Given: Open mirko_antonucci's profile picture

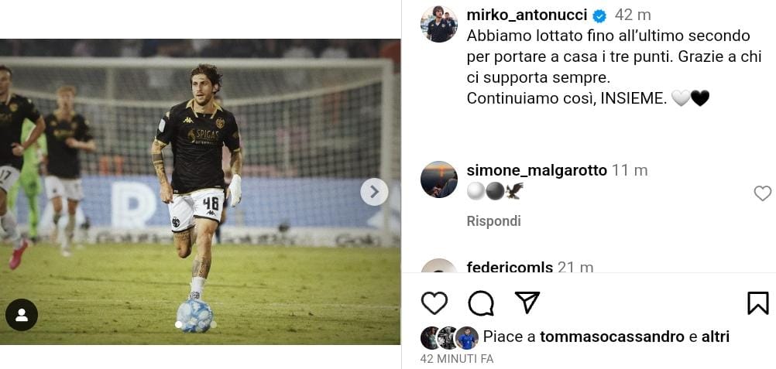Looking at the screenshot, I should click(x=439, y=24).
